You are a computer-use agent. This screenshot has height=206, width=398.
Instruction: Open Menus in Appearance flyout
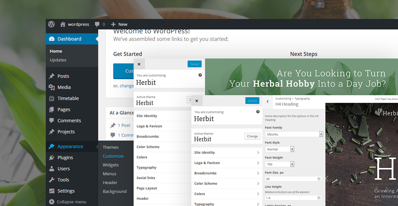[x=109, y=174]
